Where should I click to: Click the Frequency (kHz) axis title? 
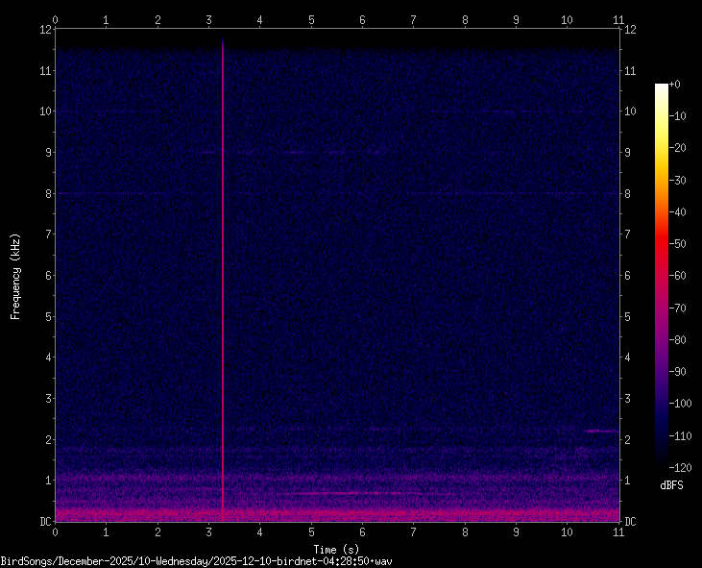[x=15, y=275]
